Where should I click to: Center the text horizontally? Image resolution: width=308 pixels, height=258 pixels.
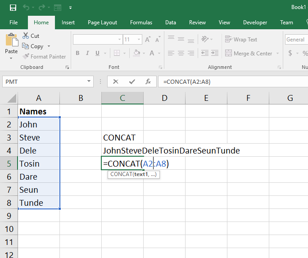coord(181,53)
